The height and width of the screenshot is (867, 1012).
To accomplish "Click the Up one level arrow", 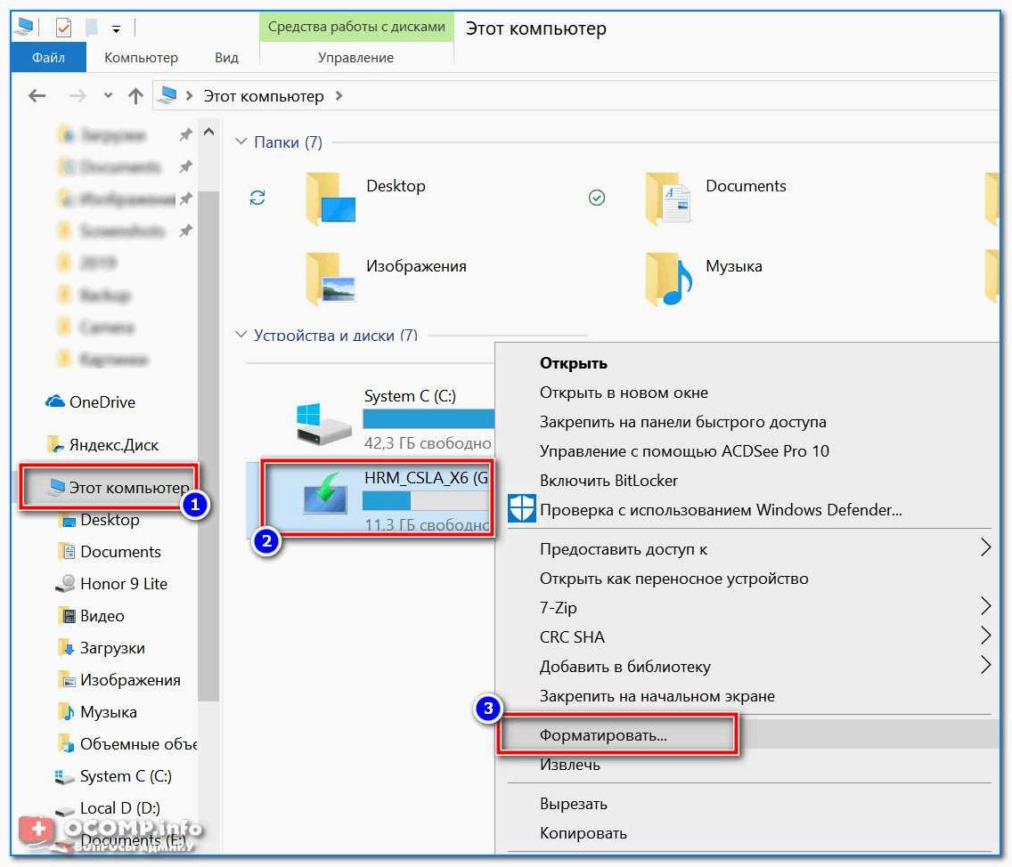I will coord(135,96).
